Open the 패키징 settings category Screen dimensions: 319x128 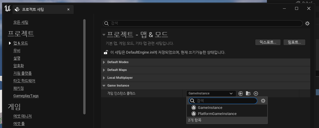point(19,88)
